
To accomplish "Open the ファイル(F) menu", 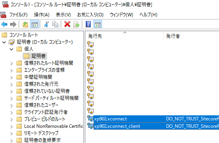I will (18, 15).
